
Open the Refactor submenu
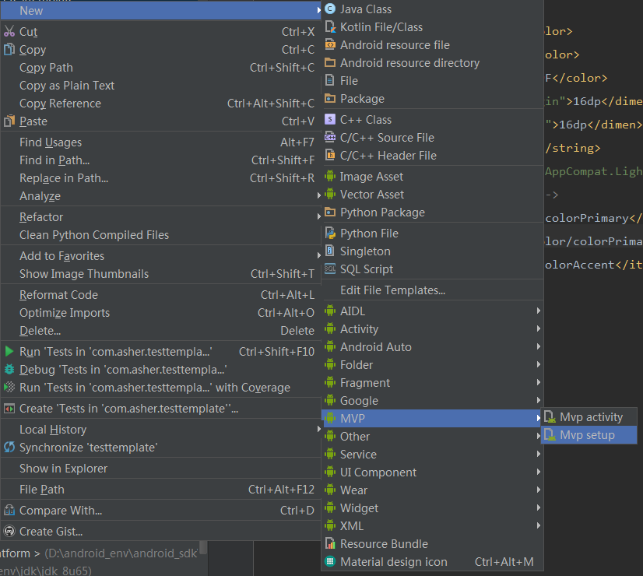point(160,217)
